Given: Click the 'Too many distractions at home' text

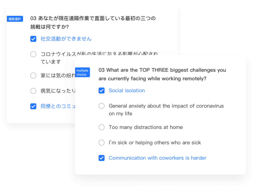Looking at the screenshot, I should tap(146, 127).
